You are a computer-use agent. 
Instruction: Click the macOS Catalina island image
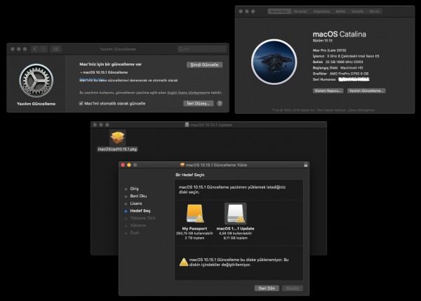point(274,62)
